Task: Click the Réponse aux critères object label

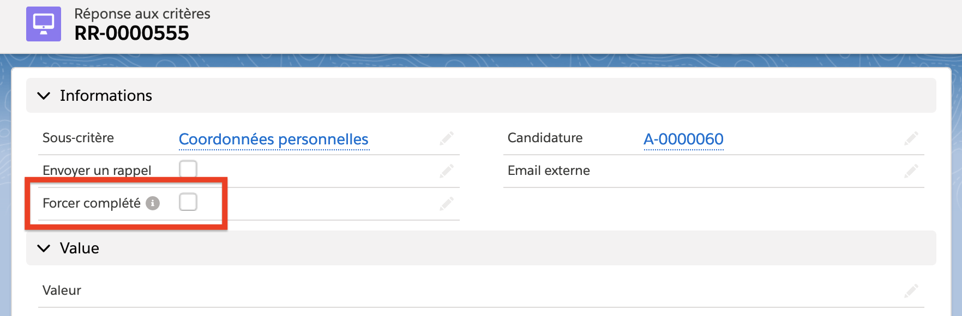Action: [x=142, y=14]
